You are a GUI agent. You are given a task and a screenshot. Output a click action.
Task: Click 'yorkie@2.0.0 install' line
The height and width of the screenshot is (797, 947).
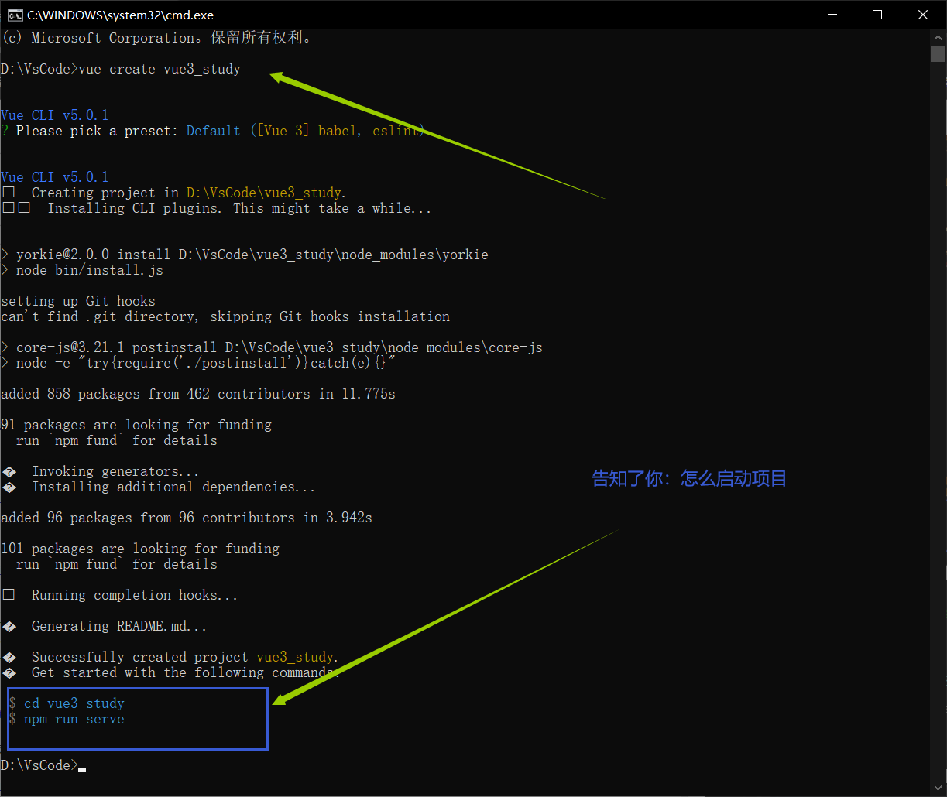click(245, 255)
